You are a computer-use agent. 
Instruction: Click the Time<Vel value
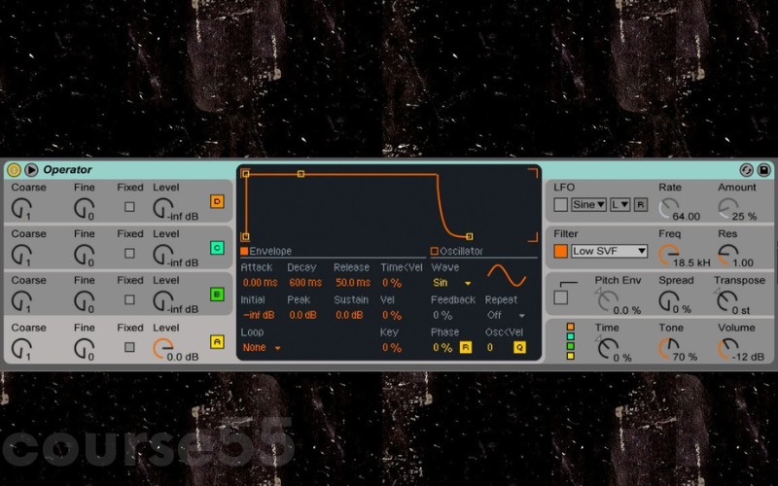coord(392,283)
